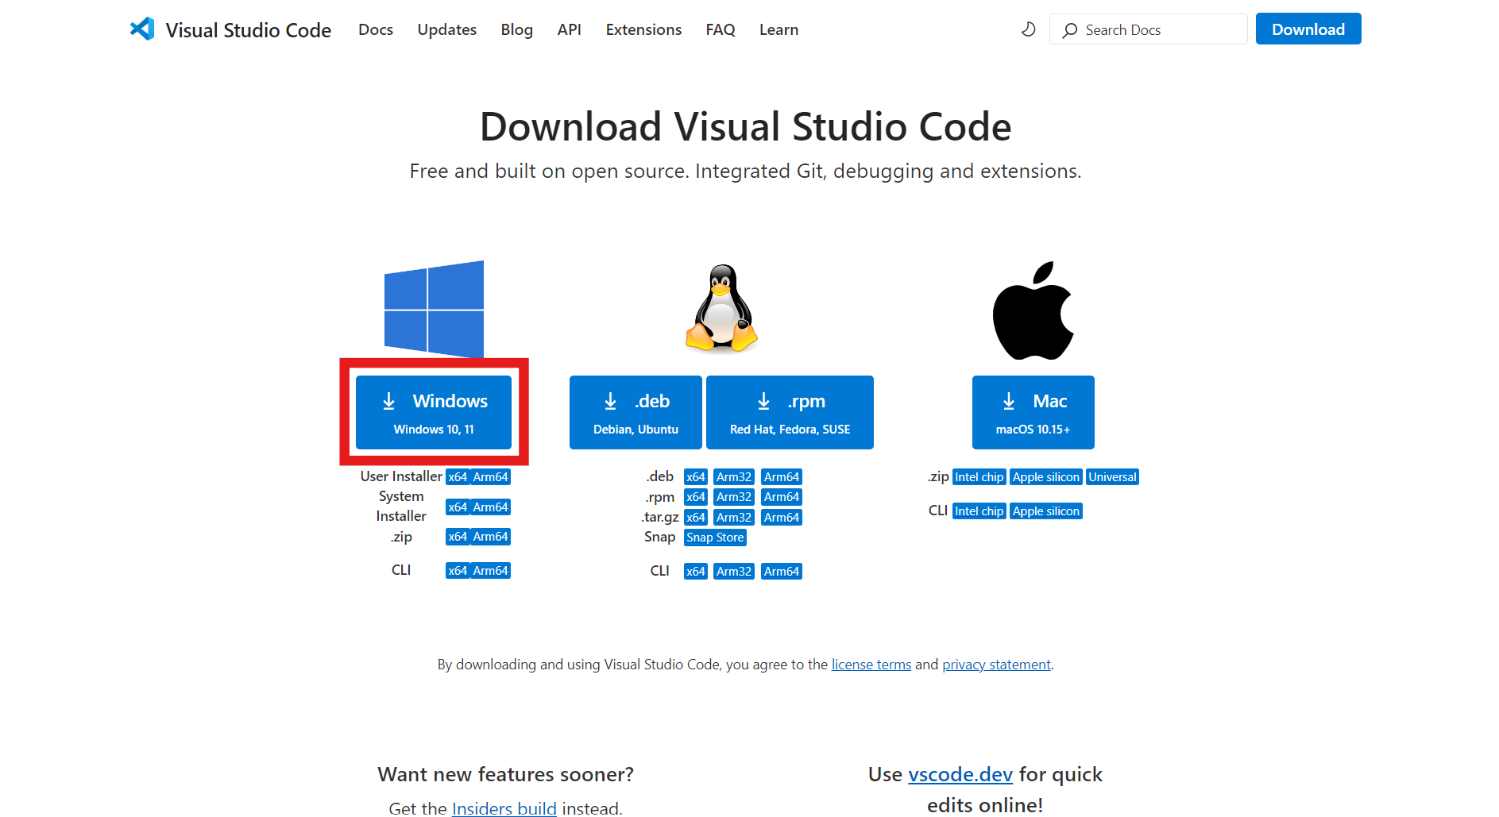Select Linux .deb Arm64
Screen dimensions: 1499x817
point(782,477)
